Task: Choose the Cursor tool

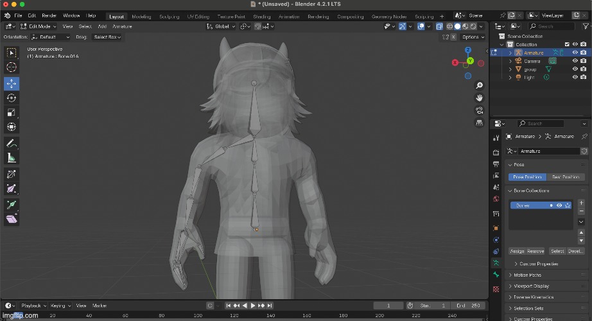Action: click(12, 67)
